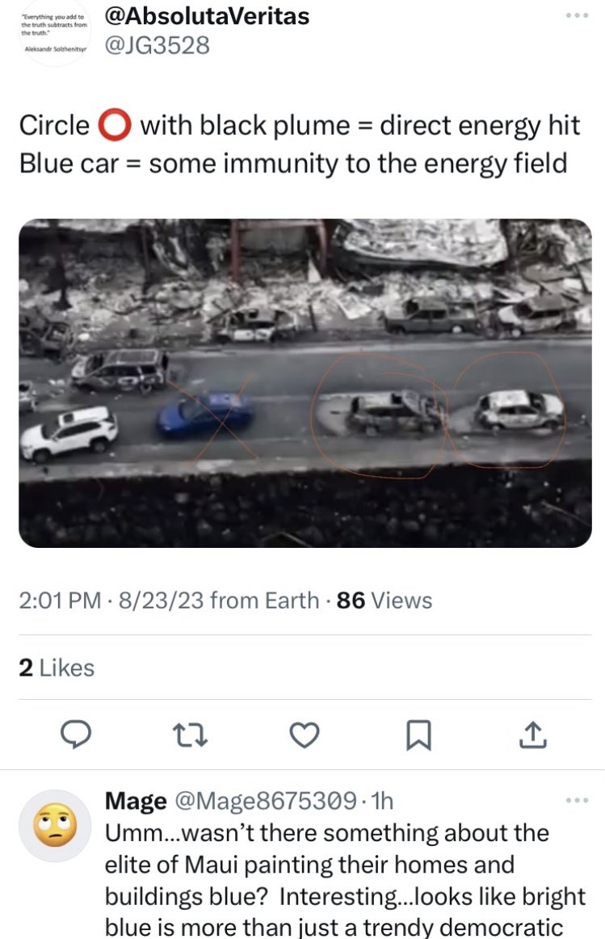Tap the reply speech bubble icon

[78, 734]
